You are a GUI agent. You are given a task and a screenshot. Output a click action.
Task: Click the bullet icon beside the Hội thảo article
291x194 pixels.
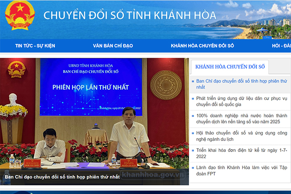pos(193,133)
